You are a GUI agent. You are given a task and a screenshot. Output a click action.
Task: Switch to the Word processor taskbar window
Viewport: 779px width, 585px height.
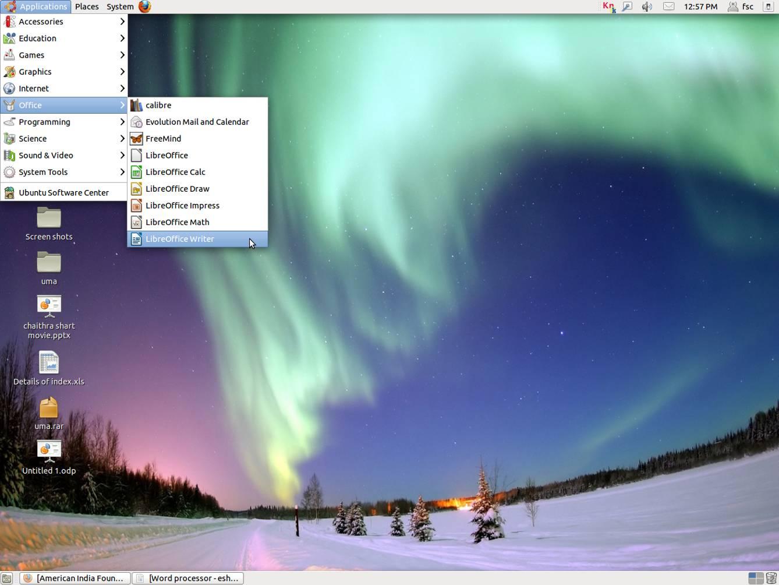click(187, 578)
